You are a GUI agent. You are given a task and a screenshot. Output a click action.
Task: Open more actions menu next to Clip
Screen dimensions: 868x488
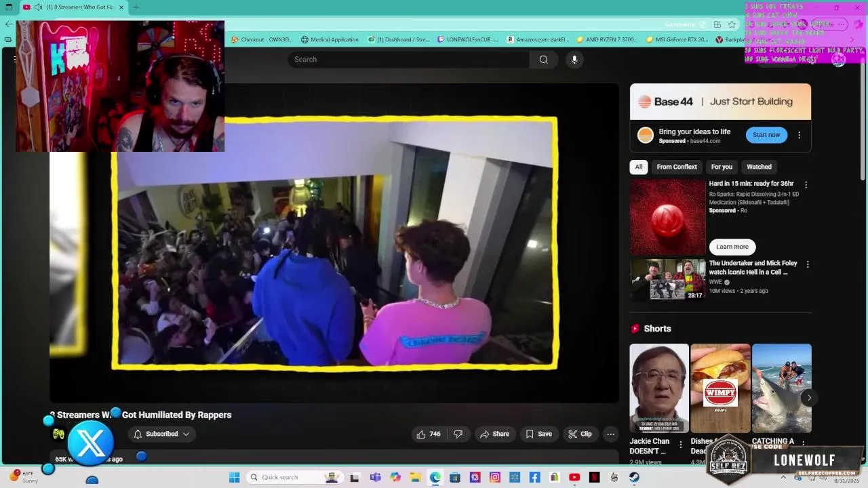pyautogui.click(x=610, y=434)
